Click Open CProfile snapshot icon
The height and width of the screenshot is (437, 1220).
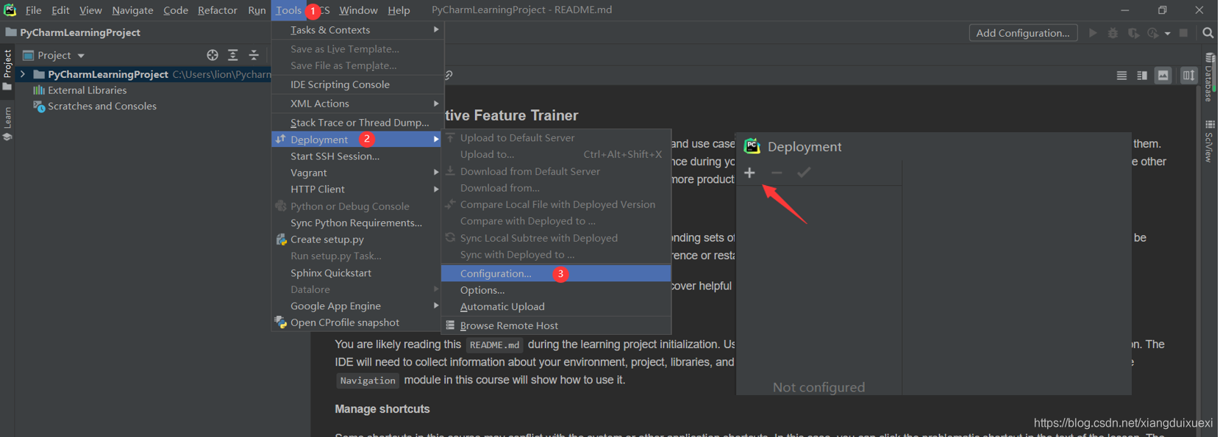pyautogui.click(x=281, y=322)
